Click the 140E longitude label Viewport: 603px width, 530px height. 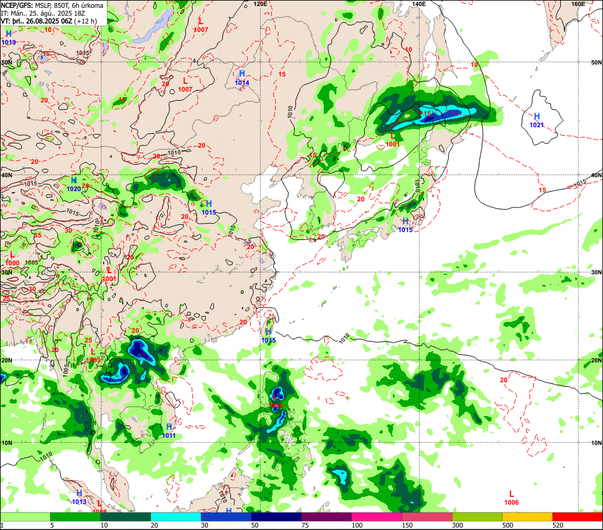419,4
